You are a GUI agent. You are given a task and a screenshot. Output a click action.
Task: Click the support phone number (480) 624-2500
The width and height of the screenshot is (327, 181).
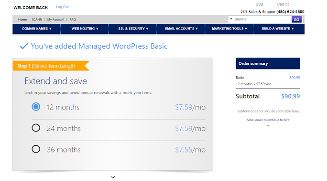coord(290,12)
